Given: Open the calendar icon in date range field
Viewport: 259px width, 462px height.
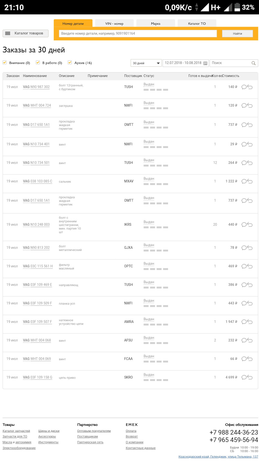Looking at the screenshot, I should point(205,63).
